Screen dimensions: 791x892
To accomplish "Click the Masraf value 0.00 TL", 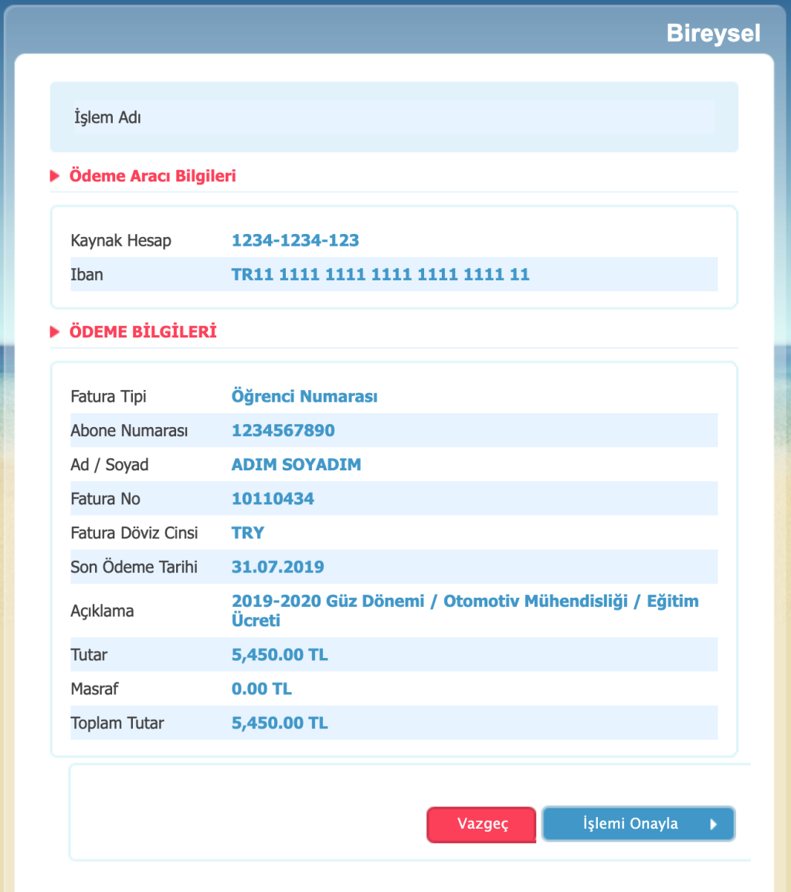I will 261,689.
